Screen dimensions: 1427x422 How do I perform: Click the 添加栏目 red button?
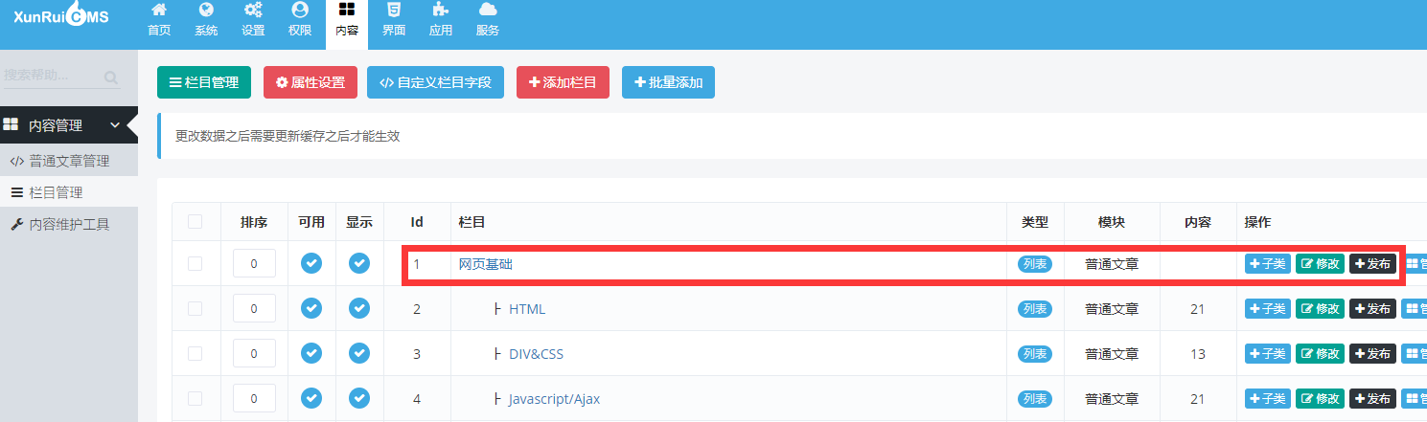[563, 82]
